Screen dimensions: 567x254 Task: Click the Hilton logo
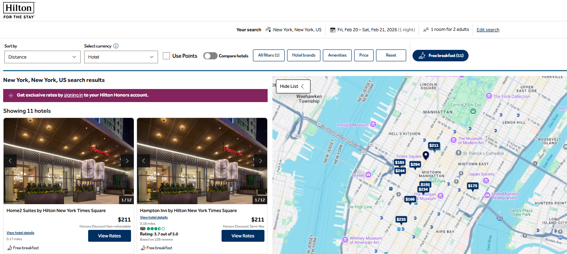coord(19,10)
